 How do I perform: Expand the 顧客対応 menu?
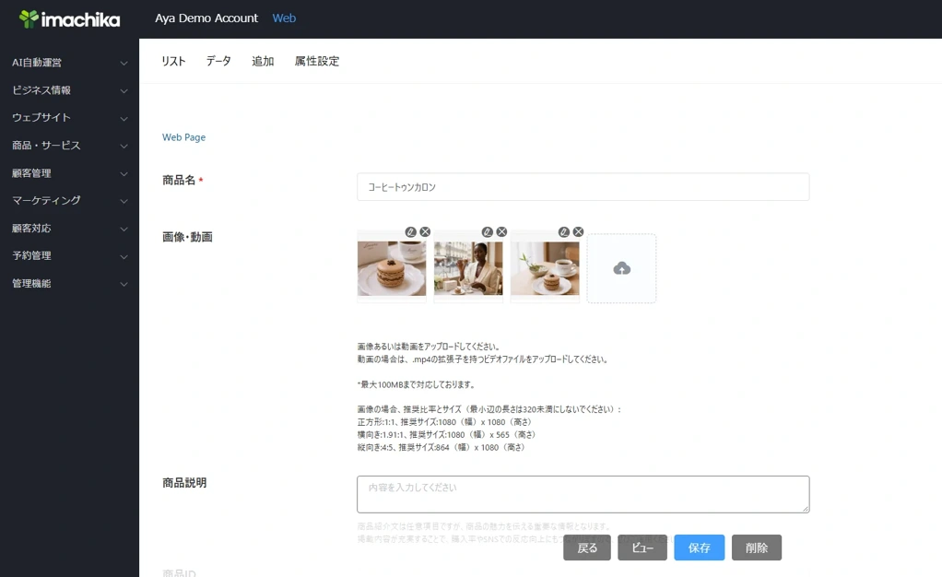70,229
